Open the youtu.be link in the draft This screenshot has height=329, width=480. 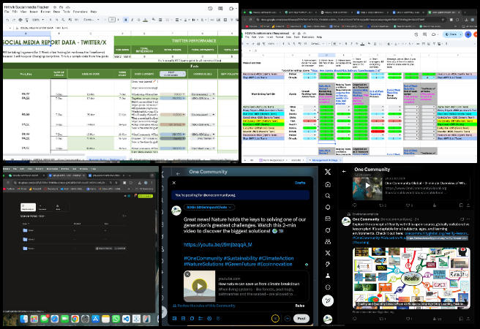coord(218,245)
